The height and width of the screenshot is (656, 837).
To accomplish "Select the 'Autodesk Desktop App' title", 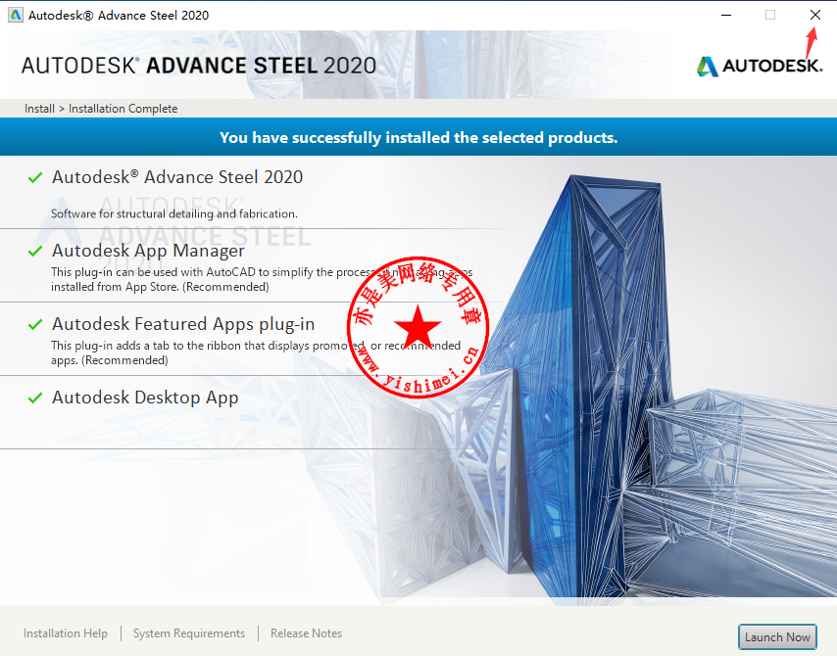I will [145, 398].
